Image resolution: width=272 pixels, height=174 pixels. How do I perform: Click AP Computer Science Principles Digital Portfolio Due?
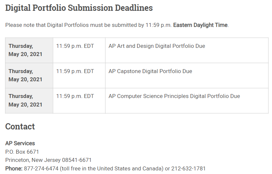tap(174, 96)
